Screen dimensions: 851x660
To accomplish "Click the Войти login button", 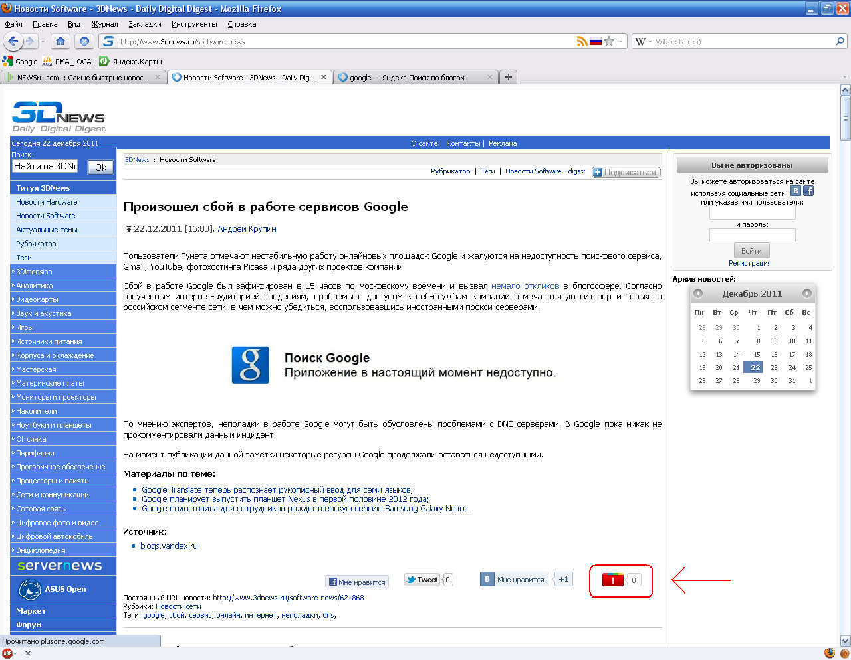I will click(751, 251).
